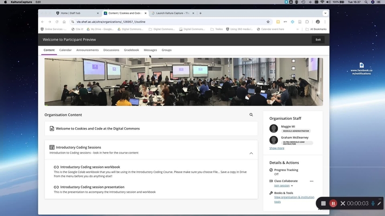This screenshot has height=216, width=385.
Task: Click the Introductory Coding Sessions module icon
Action: tap(52, 148)
